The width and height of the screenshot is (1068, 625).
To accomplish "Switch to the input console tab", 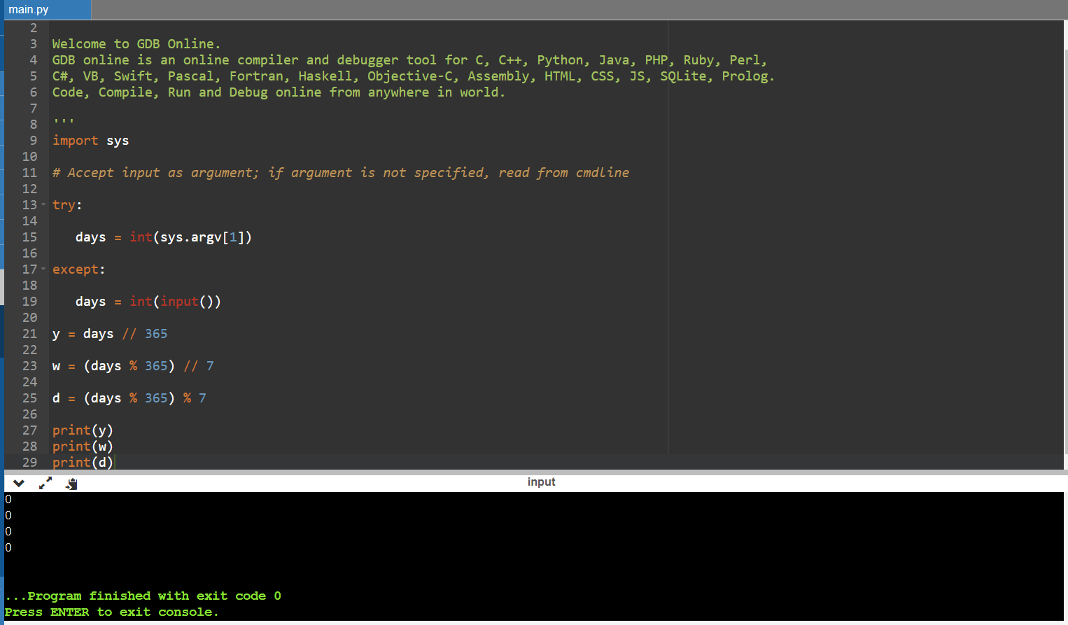I will (541, 482).
